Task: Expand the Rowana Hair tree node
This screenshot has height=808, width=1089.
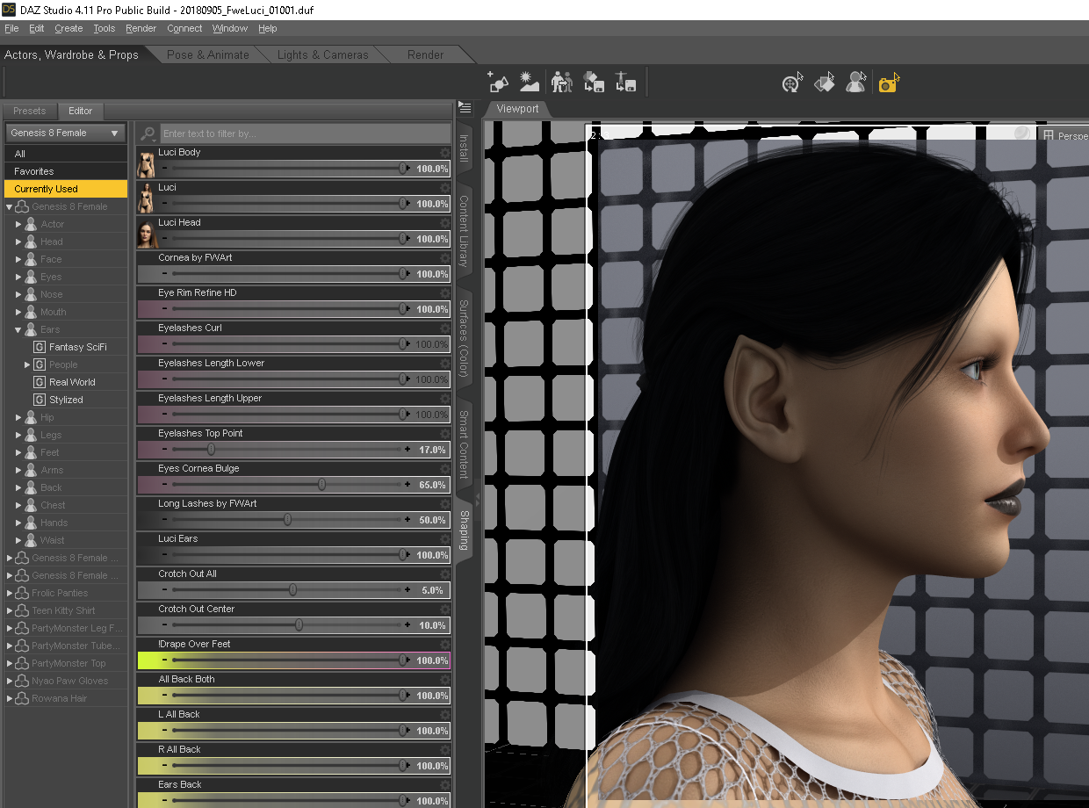Action: 10,699
